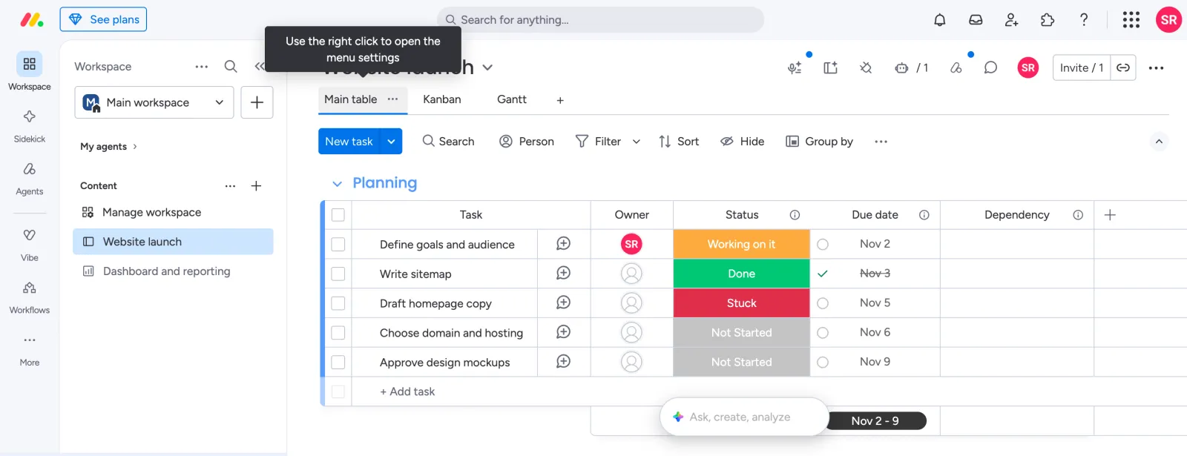Image resolution: width=1187 pixels, height=456 pixels.
Task: Open the Main workspace dropdown
Action: click(154, 102)
